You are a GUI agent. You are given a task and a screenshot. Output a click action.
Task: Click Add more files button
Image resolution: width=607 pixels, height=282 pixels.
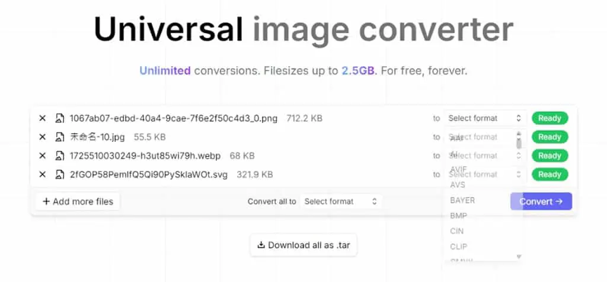[78, 201]
